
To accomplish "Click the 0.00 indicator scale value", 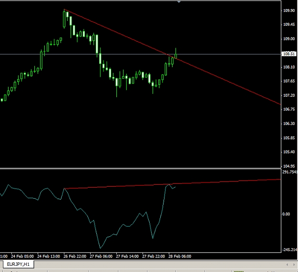I will [x=286, y=214].
